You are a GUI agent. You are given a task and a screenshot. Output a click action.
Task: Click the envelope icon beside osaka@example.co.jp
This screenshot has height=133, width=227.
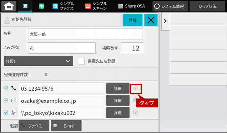point(14,100)
